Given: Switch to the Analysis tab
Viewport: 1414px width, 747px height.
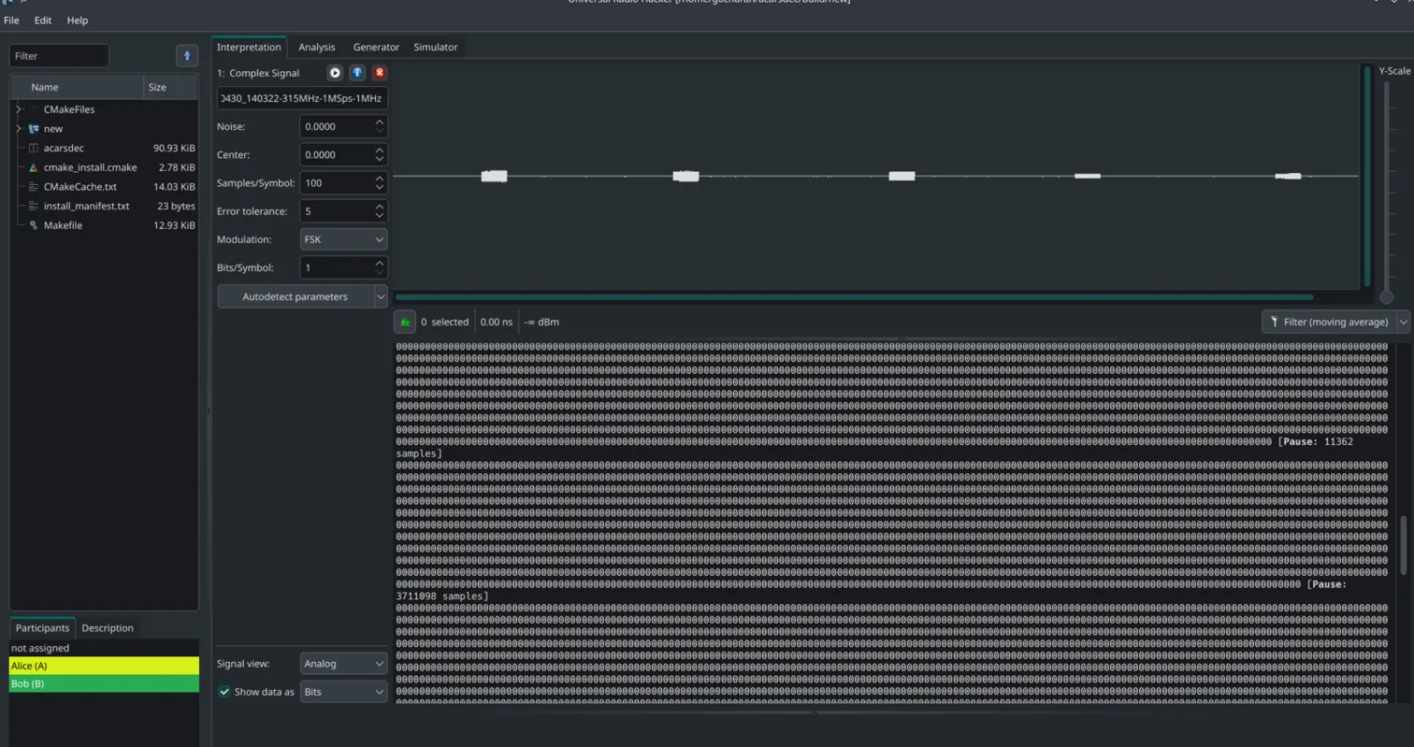Looking at the screenshot, I should (317, 47).
